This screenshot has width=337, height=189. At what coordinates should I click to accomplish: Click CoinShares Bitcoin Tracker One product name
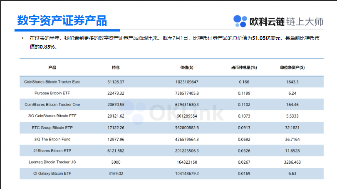[x=52, y=105]
